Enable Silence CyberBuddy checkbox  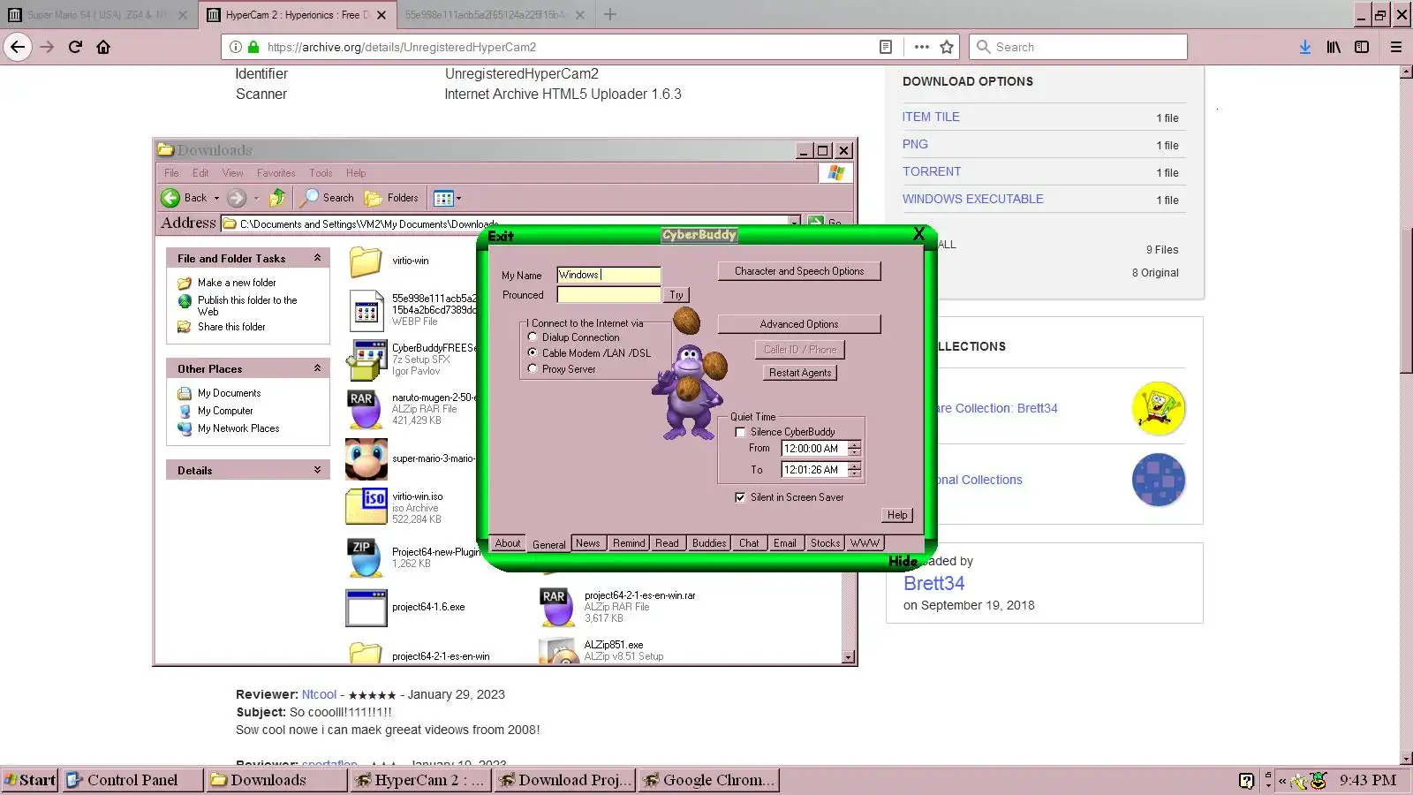[740, 432]
